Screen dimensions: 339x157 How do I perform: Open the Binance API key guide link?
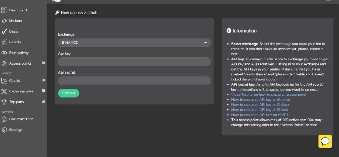[x=260, y=100]
